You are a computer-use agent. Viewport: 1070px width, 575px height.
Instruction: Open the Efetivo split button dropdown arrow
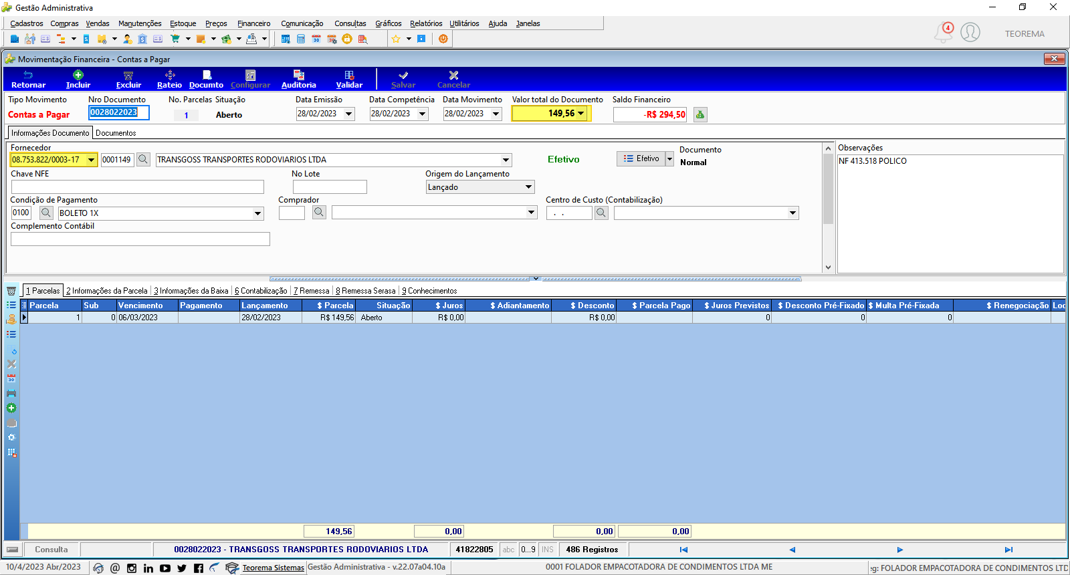pyautogui.click(x=669, y=158)
